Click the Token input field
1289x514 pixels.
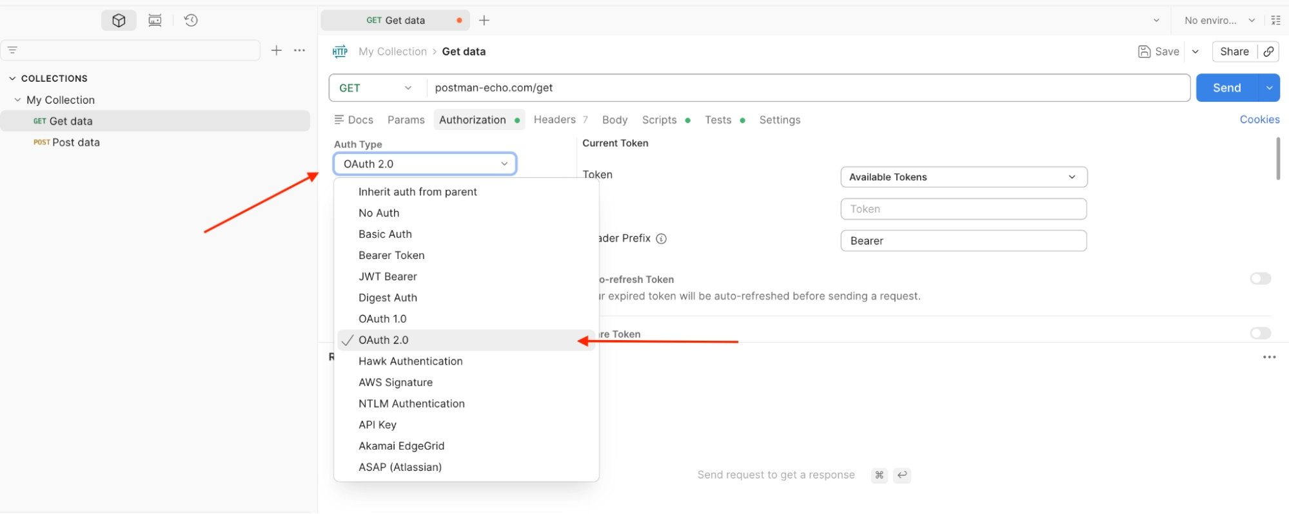964,209
